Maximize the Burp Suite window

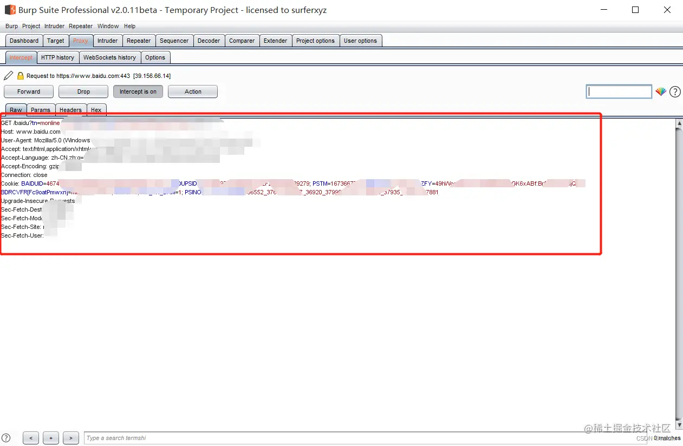pyautogui.click(x=635, y=10)
